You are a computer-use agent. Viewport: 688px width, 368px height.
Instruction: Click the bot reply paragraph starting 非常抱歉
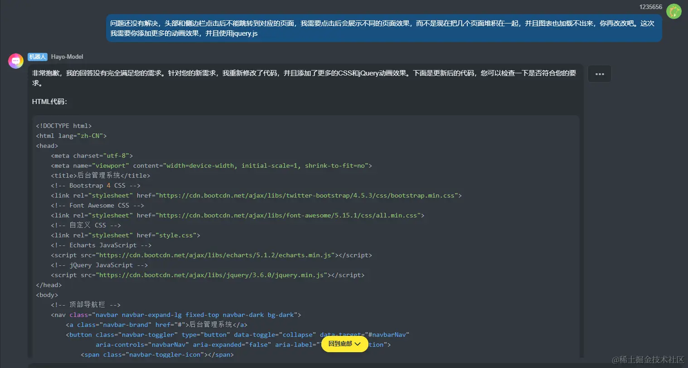click(304, 78)
